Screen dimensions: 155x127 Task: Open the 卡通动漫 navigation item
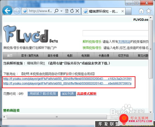pyautogui.click(x=104, y=56)
